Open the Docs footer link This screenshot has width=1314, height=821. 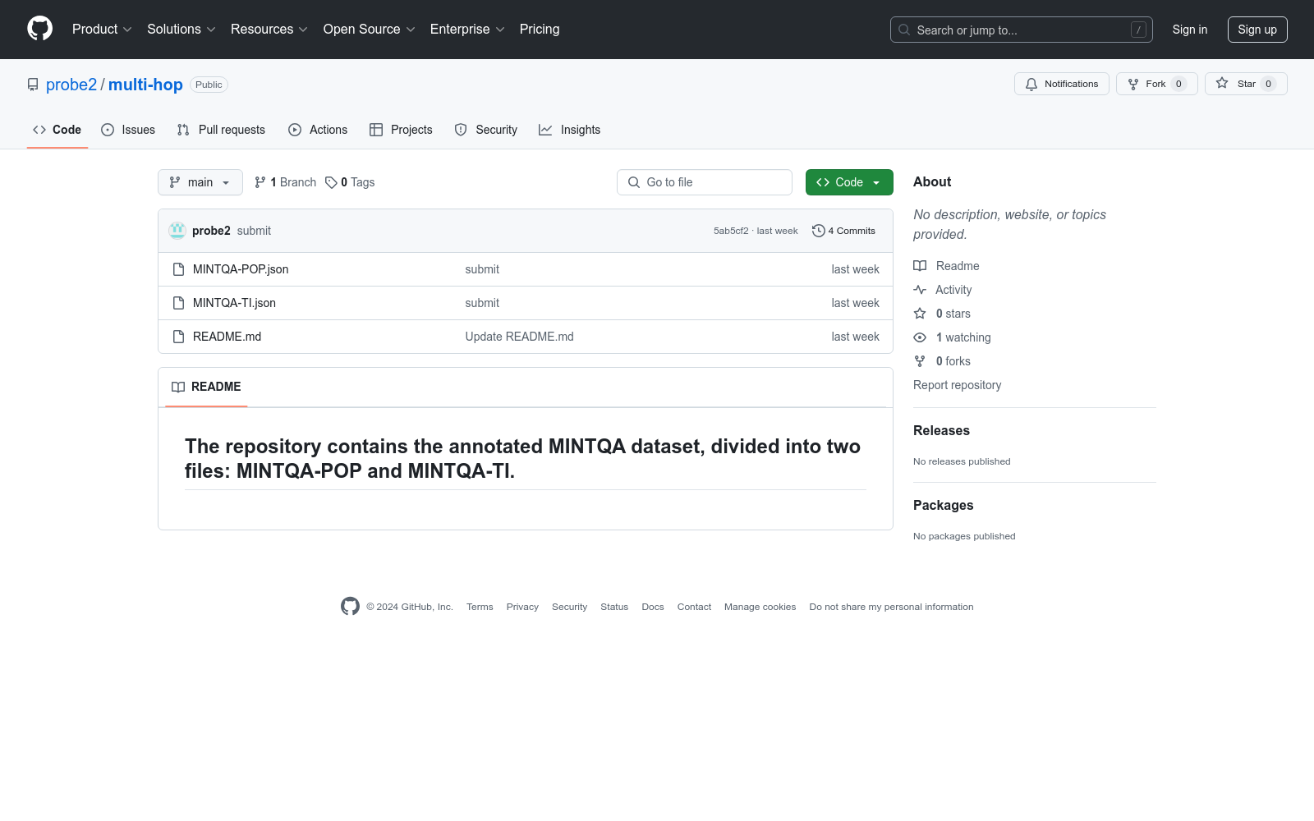tap(653, 607)
